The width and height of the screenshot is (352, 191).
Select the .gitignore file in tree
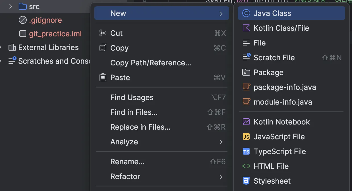tap(45, 20)
